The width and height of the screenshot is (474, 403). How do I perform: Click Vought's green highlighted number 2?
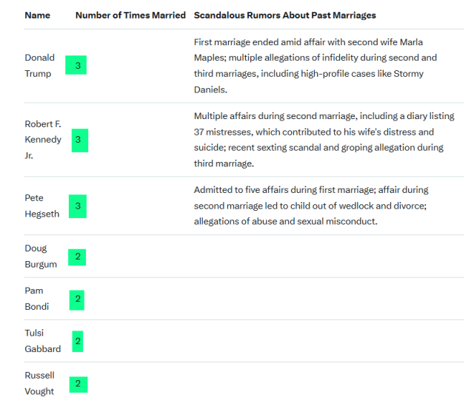click(78, 384)
